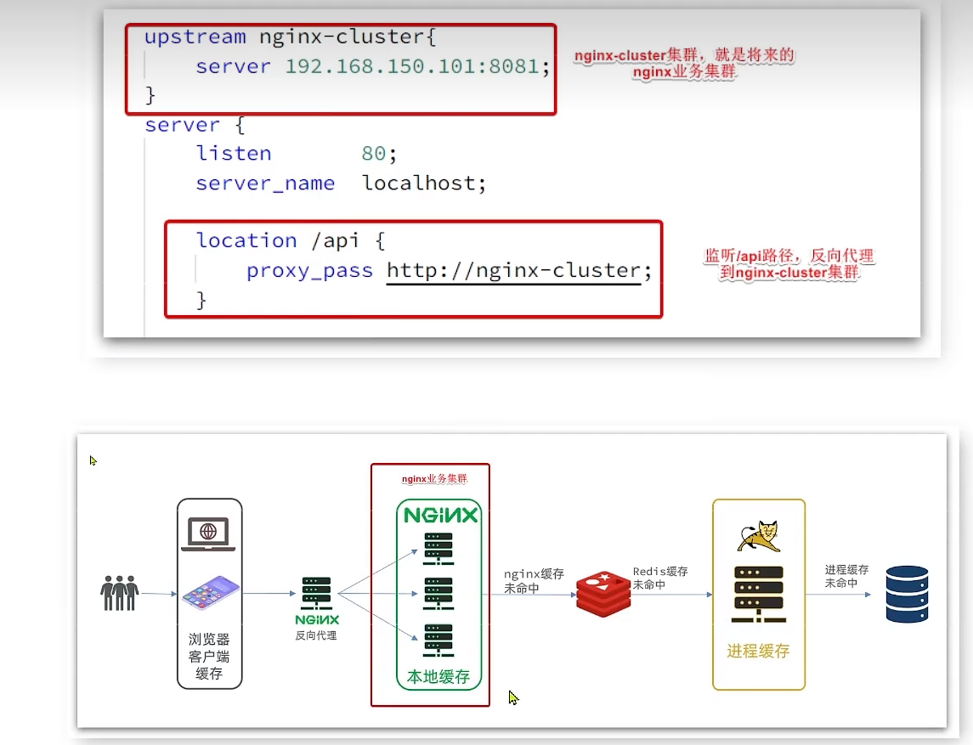Select the "localhost;" value
973x745 pixels.
click(424, 183)
